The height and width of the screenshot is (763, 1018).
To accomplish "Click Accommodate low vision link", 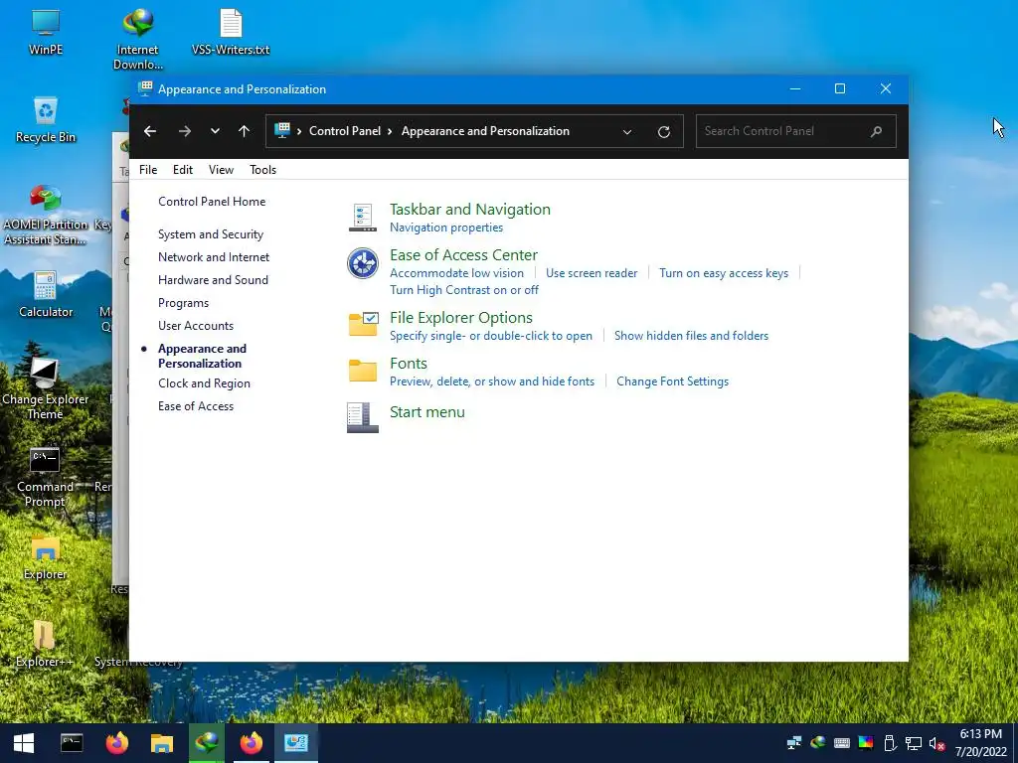I will pyautogui.click(x=456, y=273).
